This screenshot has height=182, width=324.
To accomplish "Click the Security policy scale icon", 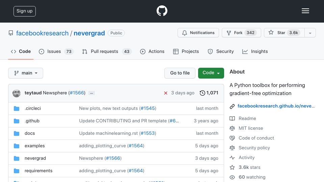I will (232, 148).
